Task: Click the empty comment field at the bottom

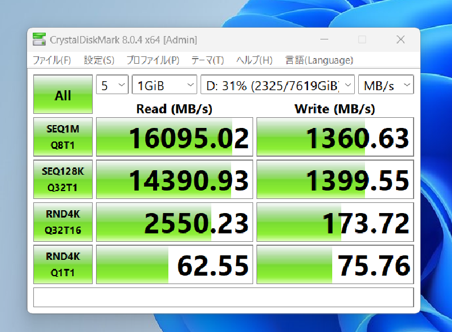Action: [x=223, y=297]
